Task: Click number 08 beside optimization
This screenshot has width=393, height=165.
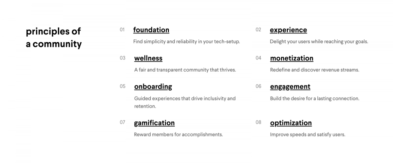Action: 258,122
